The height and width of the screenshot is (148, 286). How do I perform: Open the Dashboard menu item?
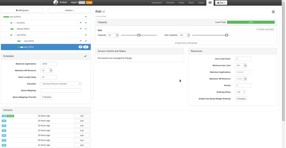[157, 3]
